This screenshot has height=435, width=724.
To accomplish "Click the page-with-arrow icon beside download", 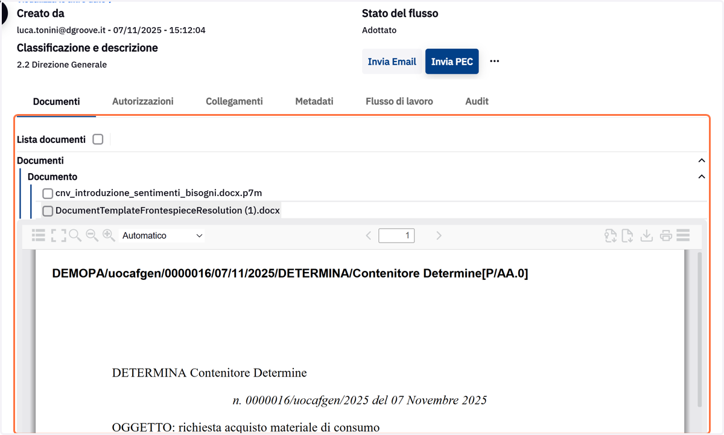I will [627, 236].
